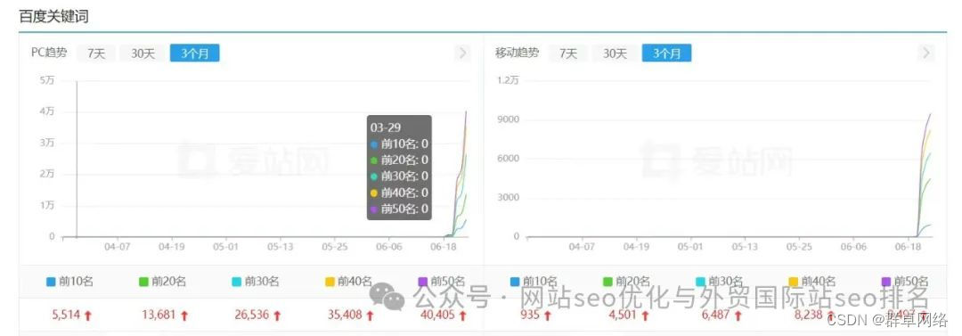Click the 移动趋势 panel label
The image size is (962, 336).
coord(517,53)
